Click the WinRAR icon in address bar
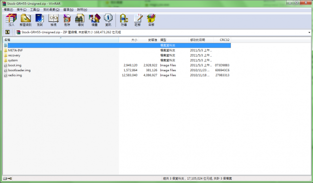The height and width of the screenshot is (183, 313). point(19,32)
